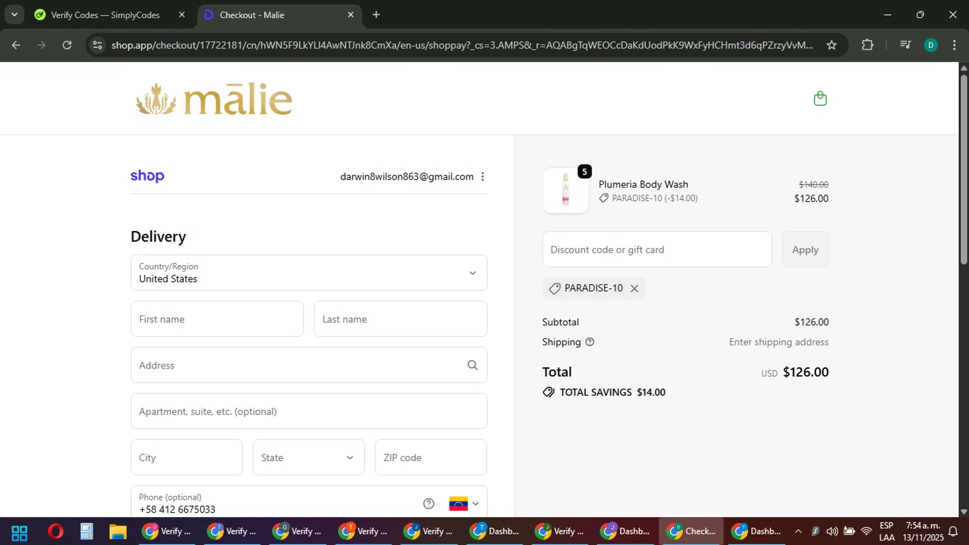Click the address search magnifier icon
Image resolution: width=969 pixels, height=545 pixels.
[x=472, y=365]
